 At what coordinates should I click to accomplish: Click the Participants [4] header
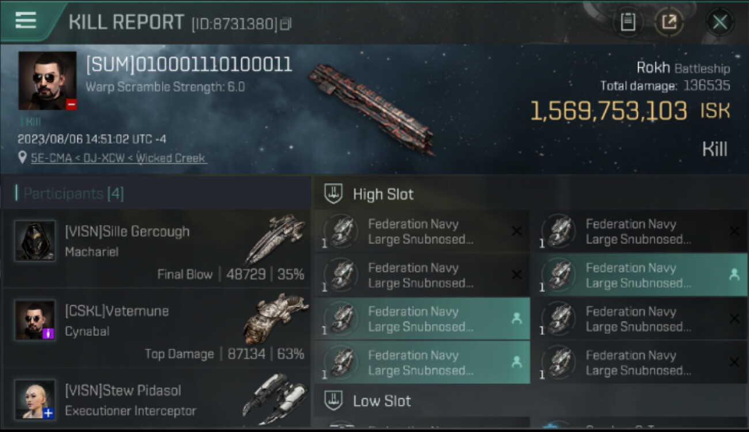74,194
